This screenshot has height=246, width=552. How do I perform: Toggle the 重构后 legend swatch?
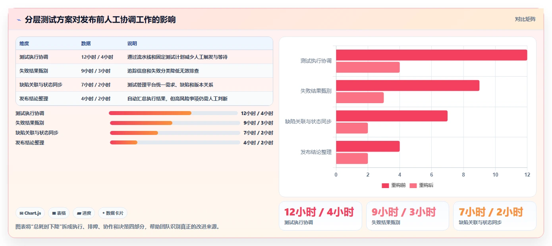point(413,185)
